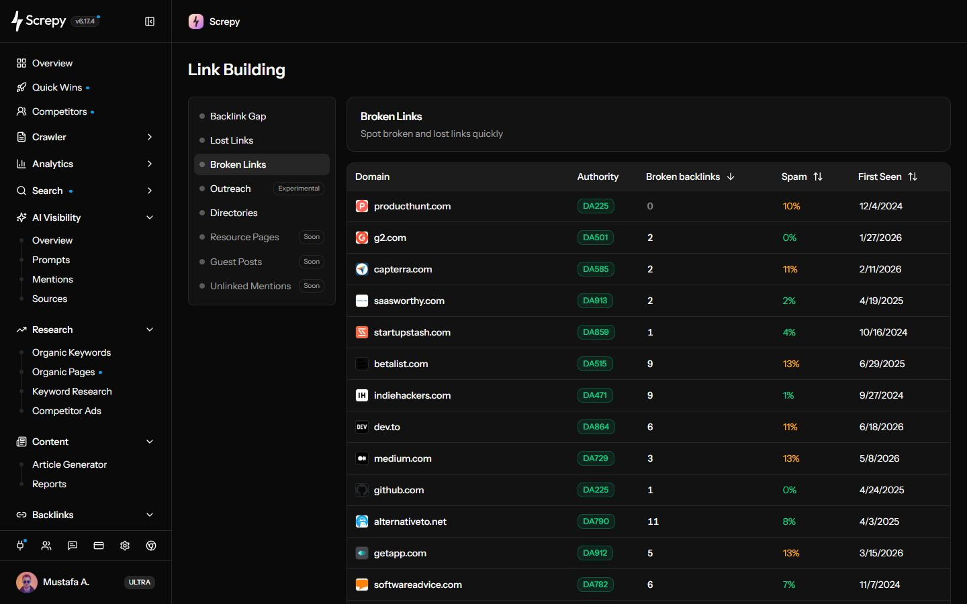
Task: Open Prompts under AI Visibility
Action: tap(51, 260)
